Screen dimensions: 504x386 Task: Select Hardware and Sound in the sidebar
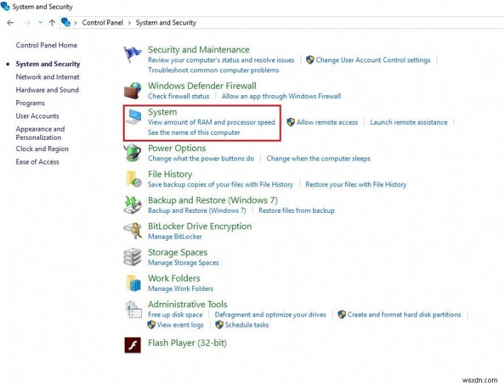(x=47, y=89)
